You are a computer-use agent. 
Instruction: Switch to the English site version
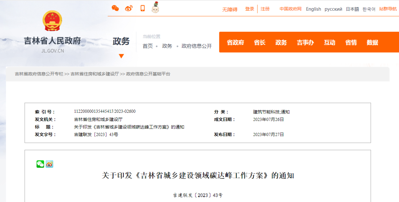tap(313, 9)
